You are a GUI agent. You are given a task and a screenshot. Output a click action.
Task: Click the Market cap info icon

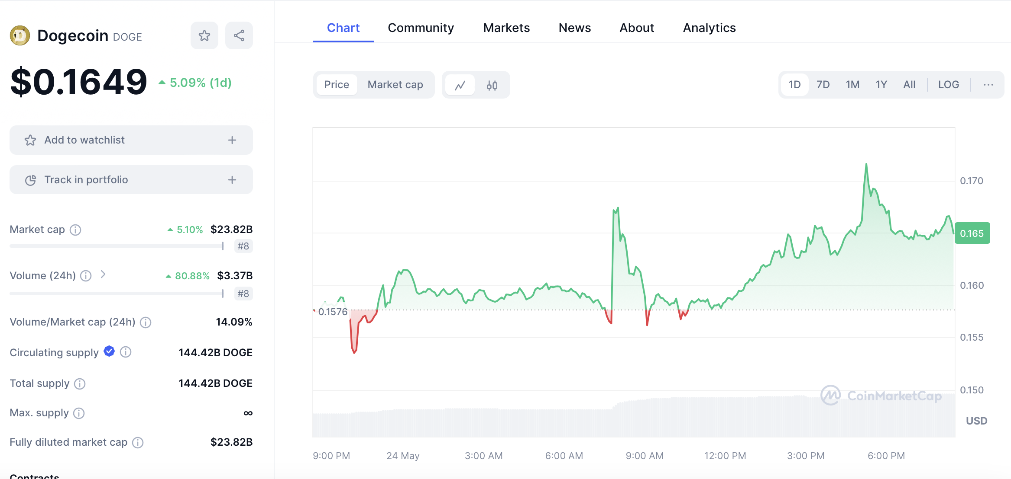click(75, 230)
